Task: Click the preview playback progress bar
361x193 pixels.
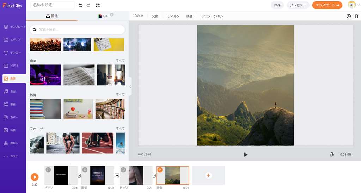Action: tap(246, 149)
